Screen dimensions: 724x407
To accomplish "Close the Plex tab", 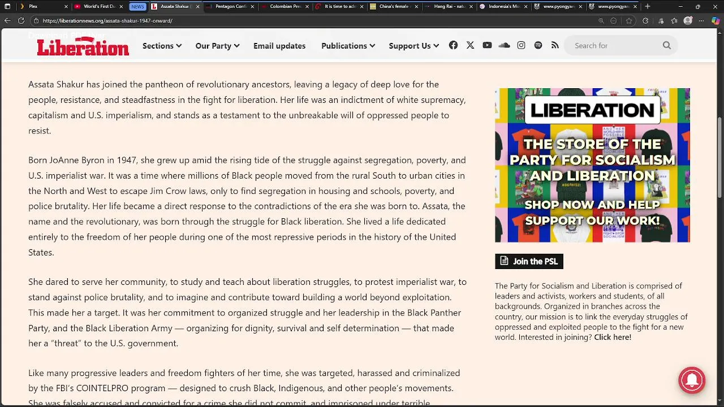I will pos(66,6).
